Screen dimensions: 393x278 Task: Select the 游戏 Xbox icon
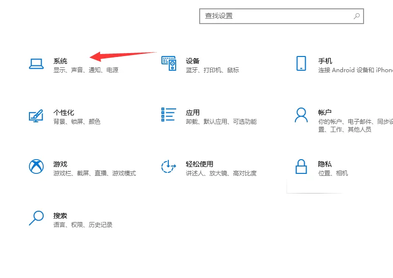click(36, 167)
